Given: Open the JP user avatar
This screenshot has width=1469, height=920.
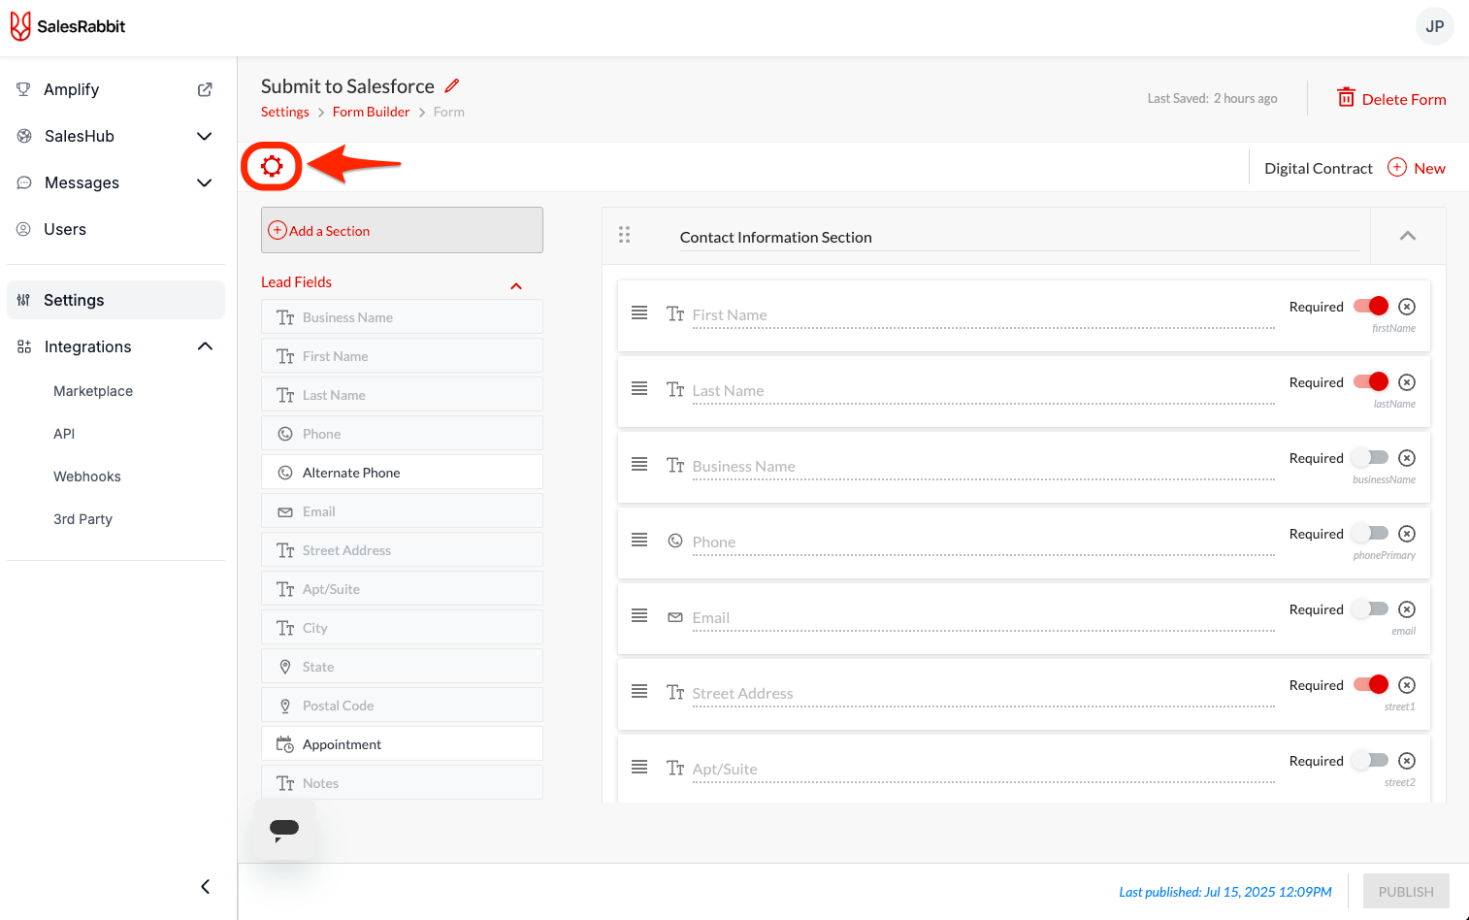Looking at the screenshot, I should pyautogui.click(x=1435, y=26).
